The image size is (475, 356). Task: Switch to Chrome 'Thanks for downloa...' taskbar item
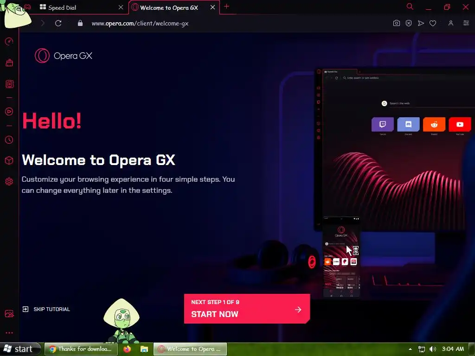point(81,349)
